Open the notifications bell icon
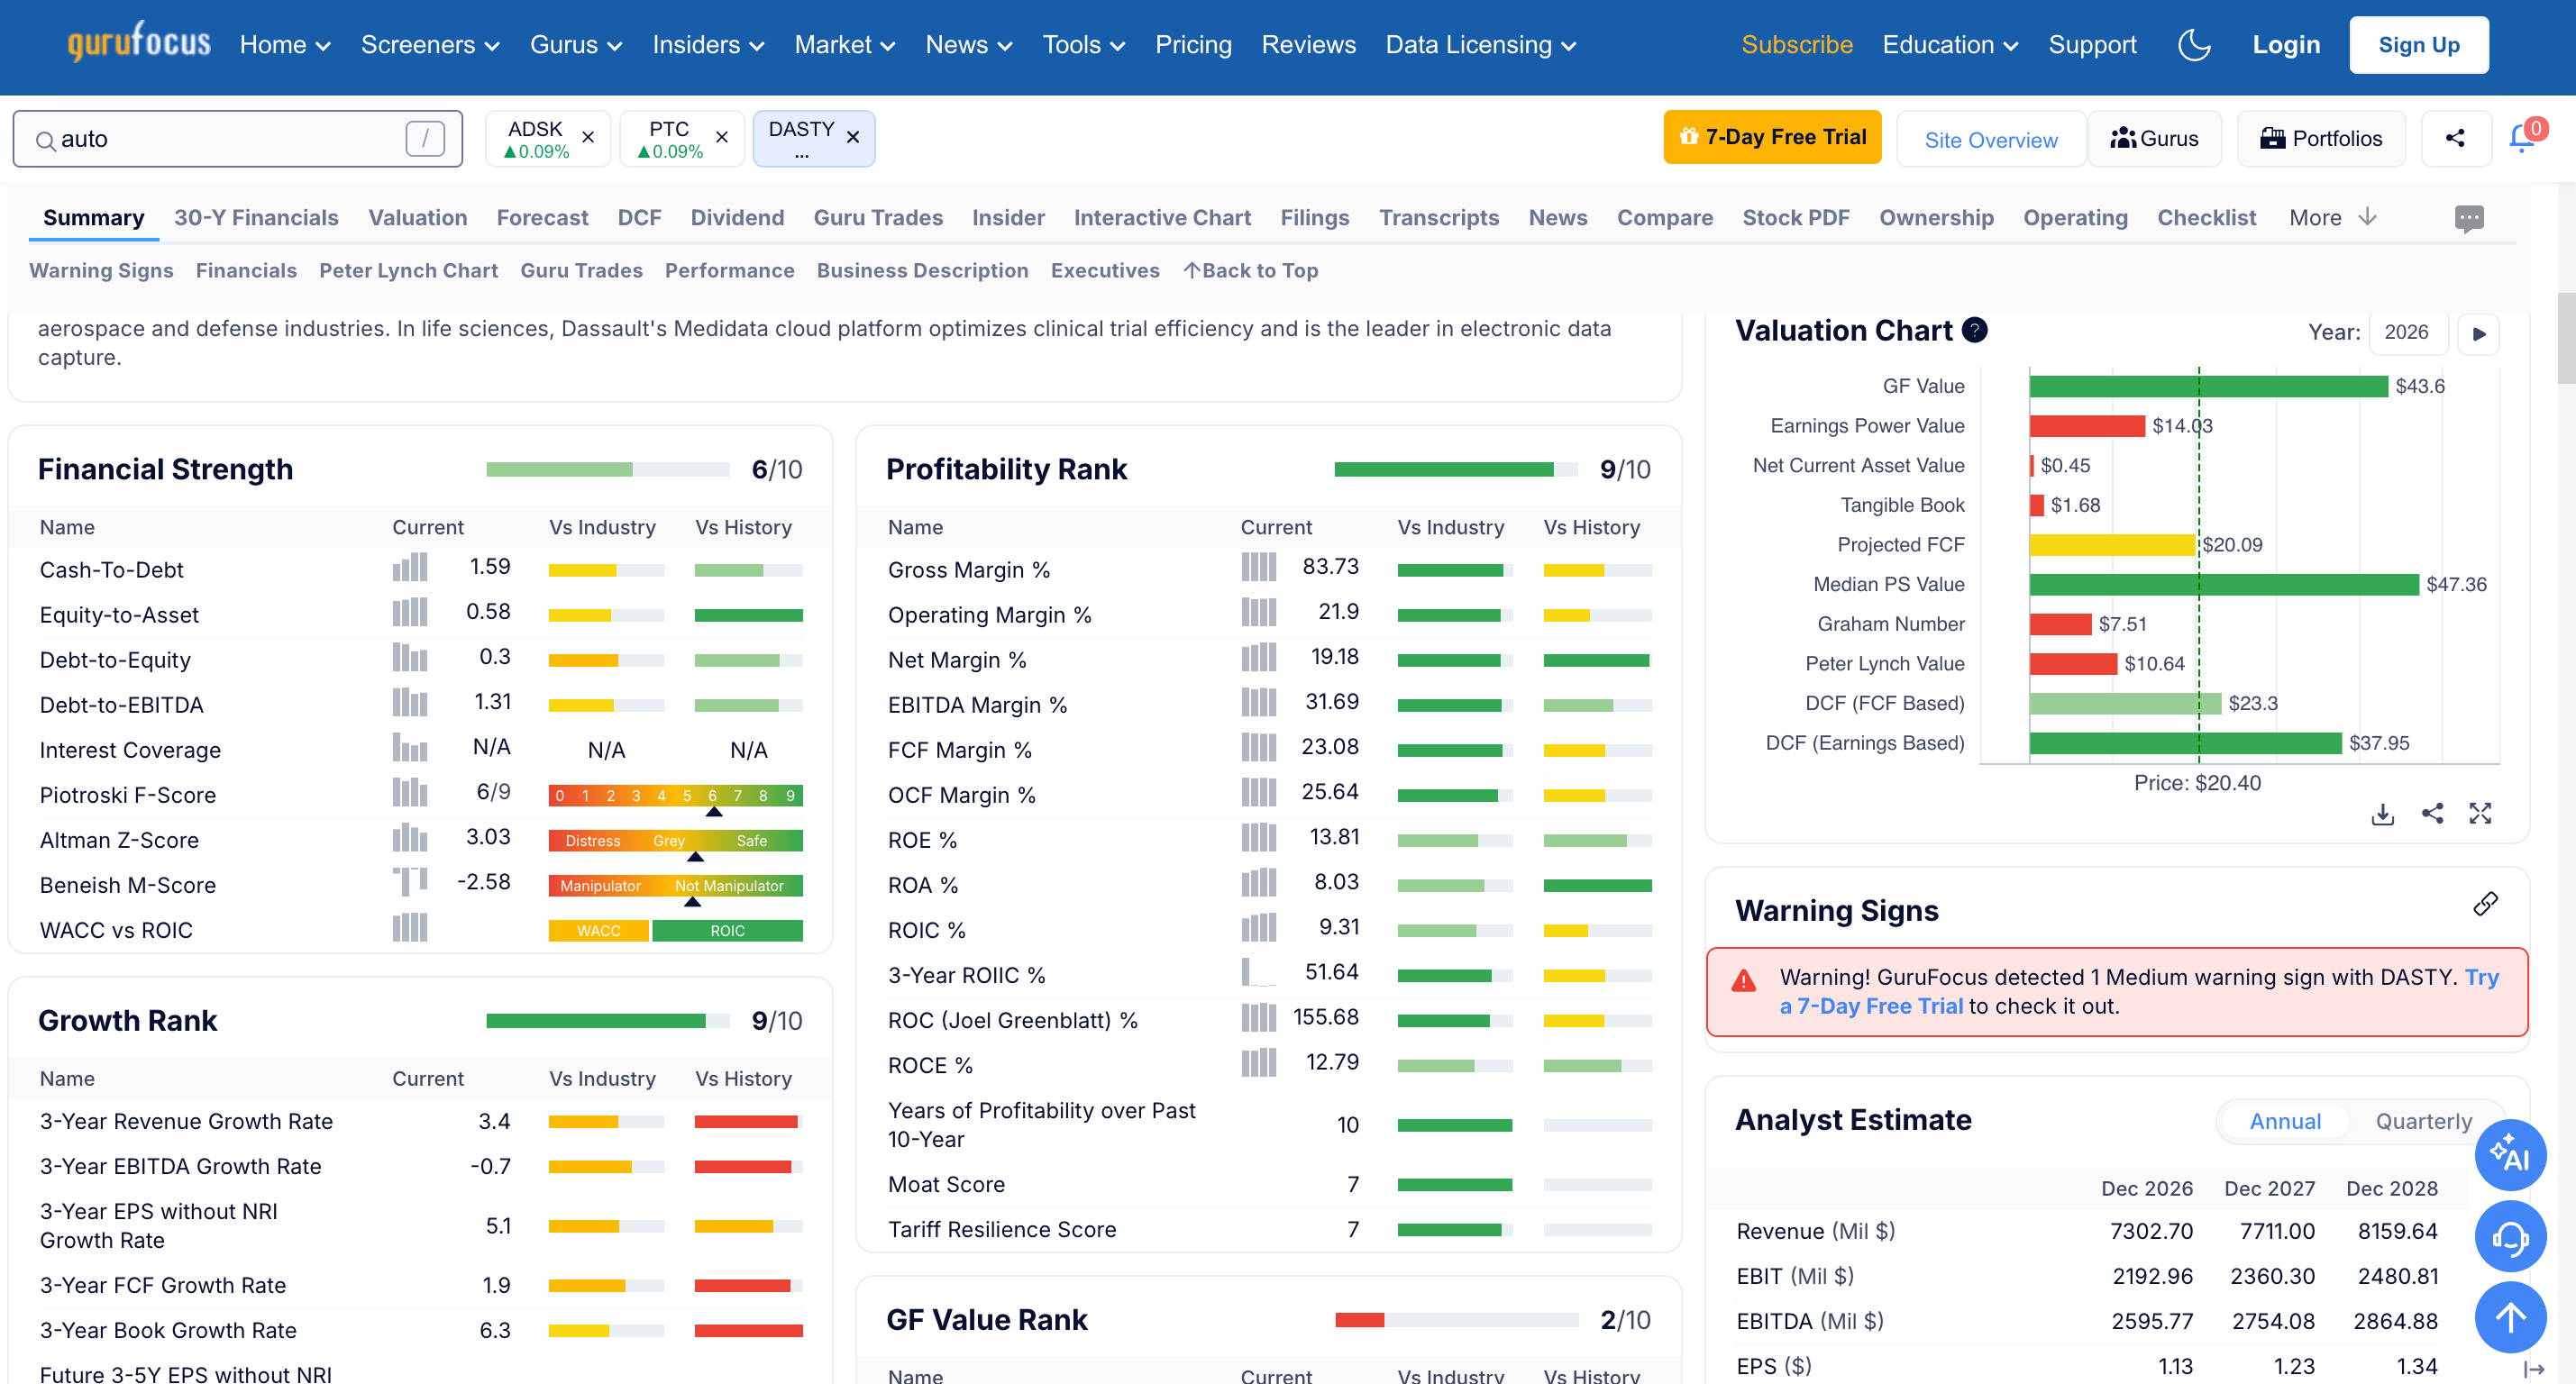The width and height of the screenshot is (2576, 1384). click(2522, 138)
